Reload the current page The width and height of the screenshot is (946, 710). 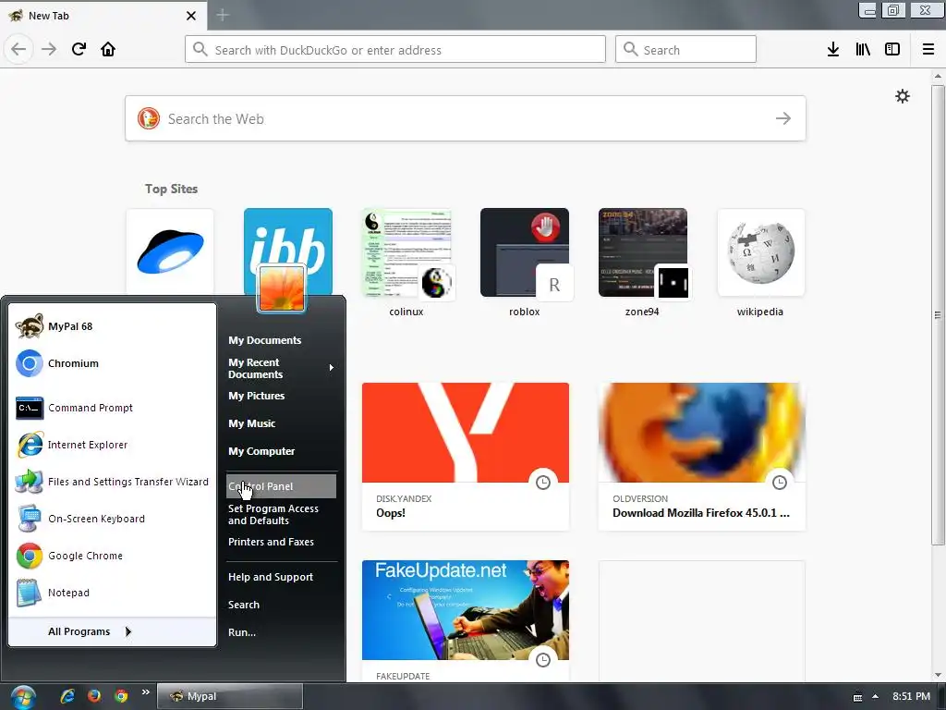[79, 49]
